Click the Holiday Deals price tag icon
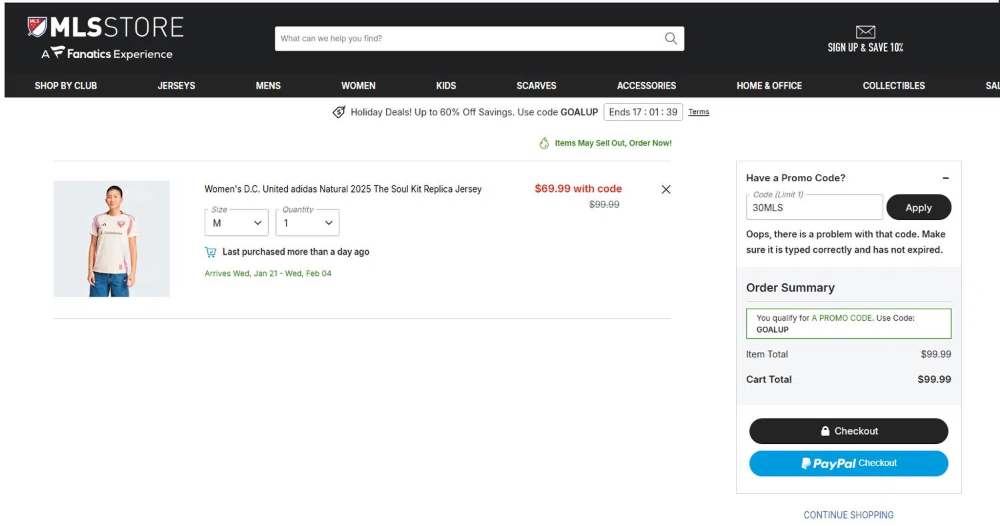 [339, 112]
